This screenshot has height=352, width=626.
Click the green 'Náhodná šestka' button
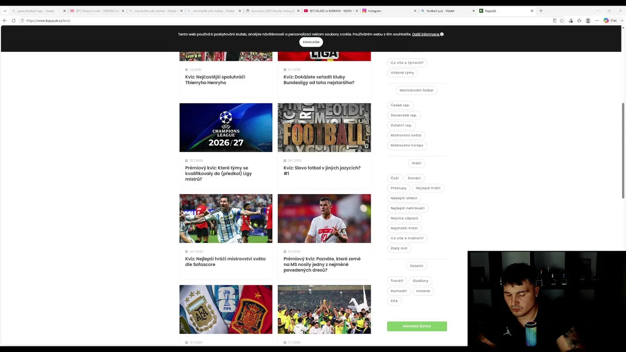tap(417, 326)
